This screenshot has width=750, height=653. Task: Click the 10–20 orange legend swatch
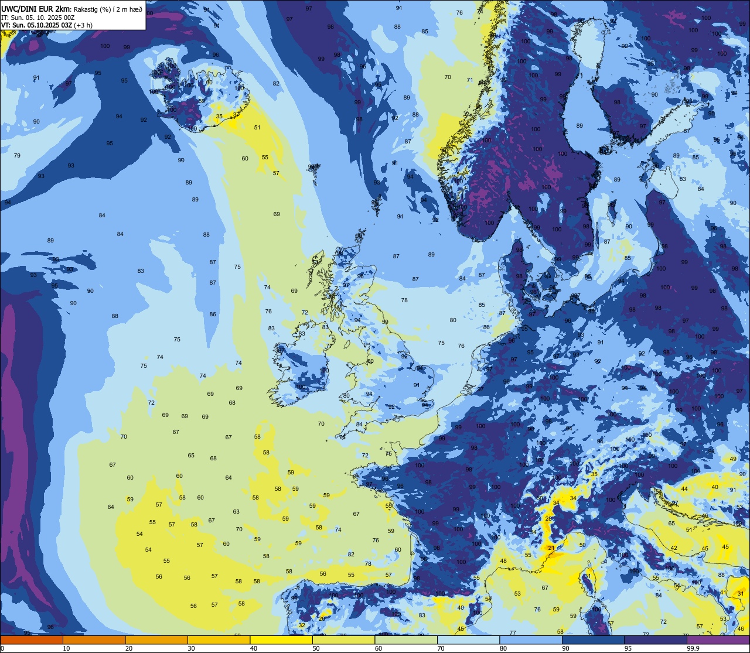94,640
